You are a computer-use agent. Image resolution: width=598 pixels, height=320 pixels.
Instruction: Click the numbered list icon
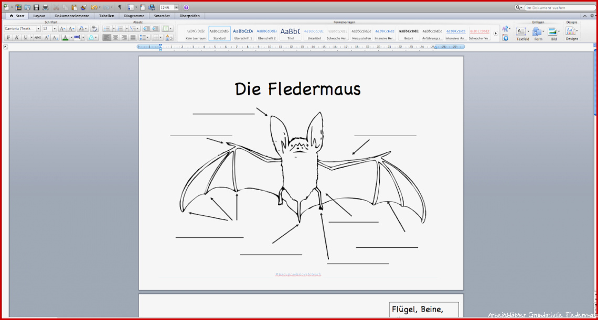pyautogui.click(x=121, y=29)
